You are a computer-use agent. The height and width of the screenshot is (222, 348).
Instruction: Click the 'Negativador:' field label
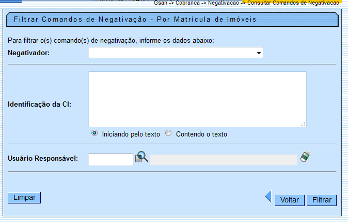[x=29, y=53]
